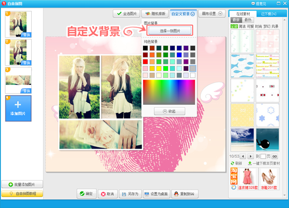Open the 画布设置 canvas settings dropdown

[x=211, y=14]
